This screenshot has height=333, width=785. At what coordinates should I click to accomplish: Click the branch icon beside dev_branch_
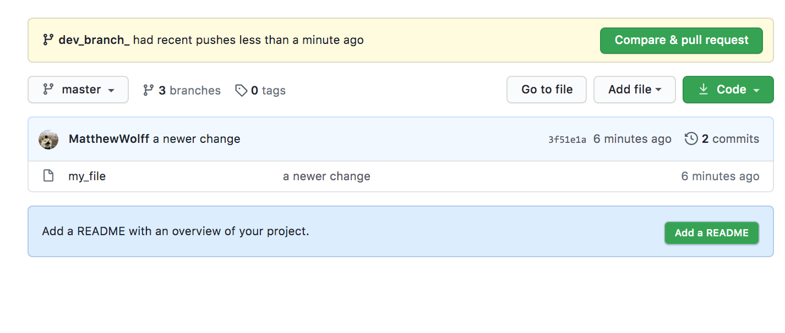tap(48, 40)
